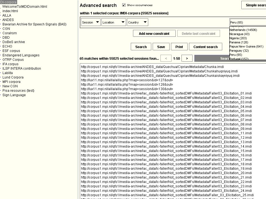The image size is (266, 199).
Task: Click the Chunka.imdi result row
Action: tap(152, 67)
